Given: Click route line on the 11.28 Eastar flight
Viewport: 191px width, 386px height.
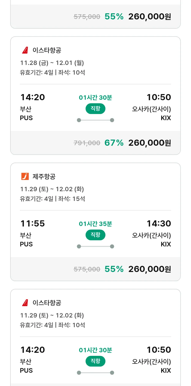Looking at the screenshot, I should [95, 120].
